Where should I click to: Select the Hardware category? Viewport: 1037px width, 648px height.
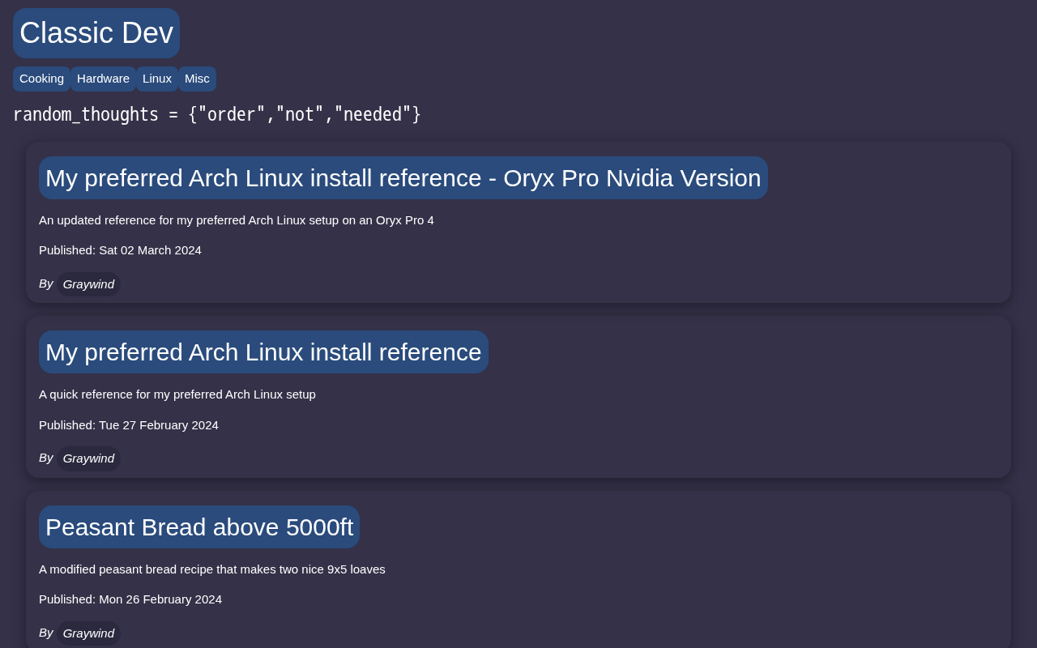(103, 79)
